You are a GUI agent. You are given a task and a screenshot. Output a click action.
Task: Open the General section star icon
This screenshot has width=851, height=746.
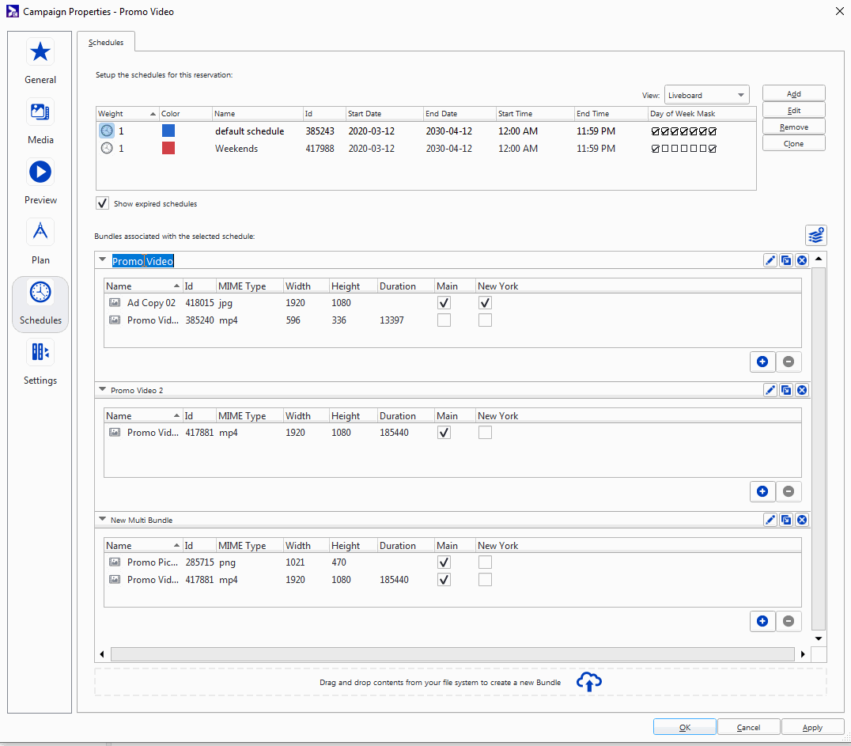tap(40, 52)
